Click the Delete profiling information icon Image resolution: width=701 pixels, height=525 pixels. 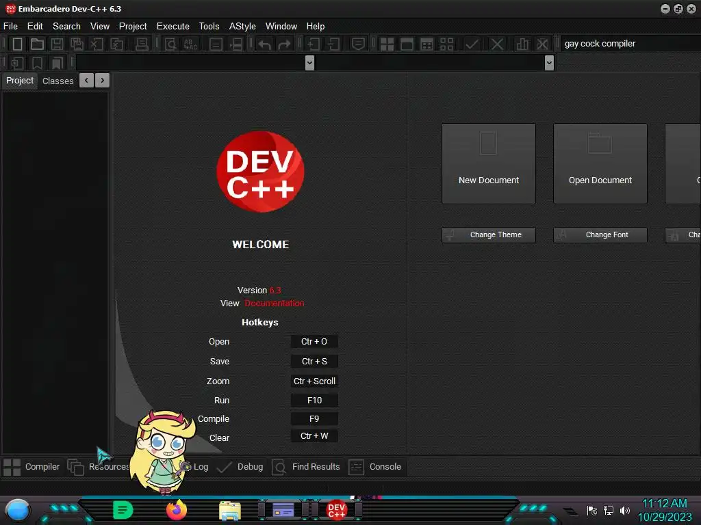[542, 44]
